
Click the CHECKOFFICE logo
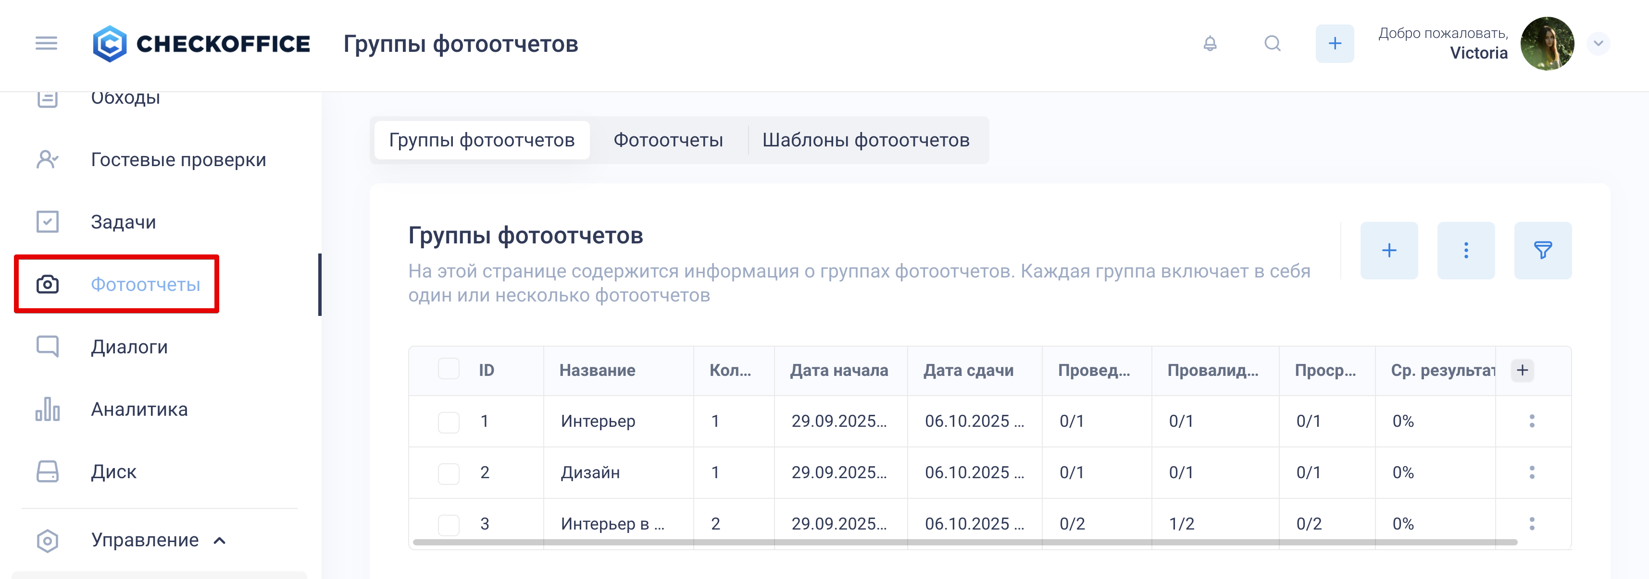click(x=201, y=44)
